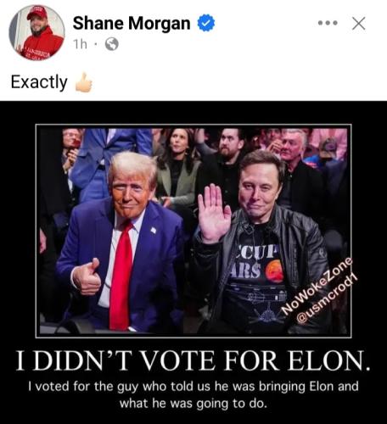Click the red cap in the profile avatar
Viewport: 387px width, 424px height.
37,13
